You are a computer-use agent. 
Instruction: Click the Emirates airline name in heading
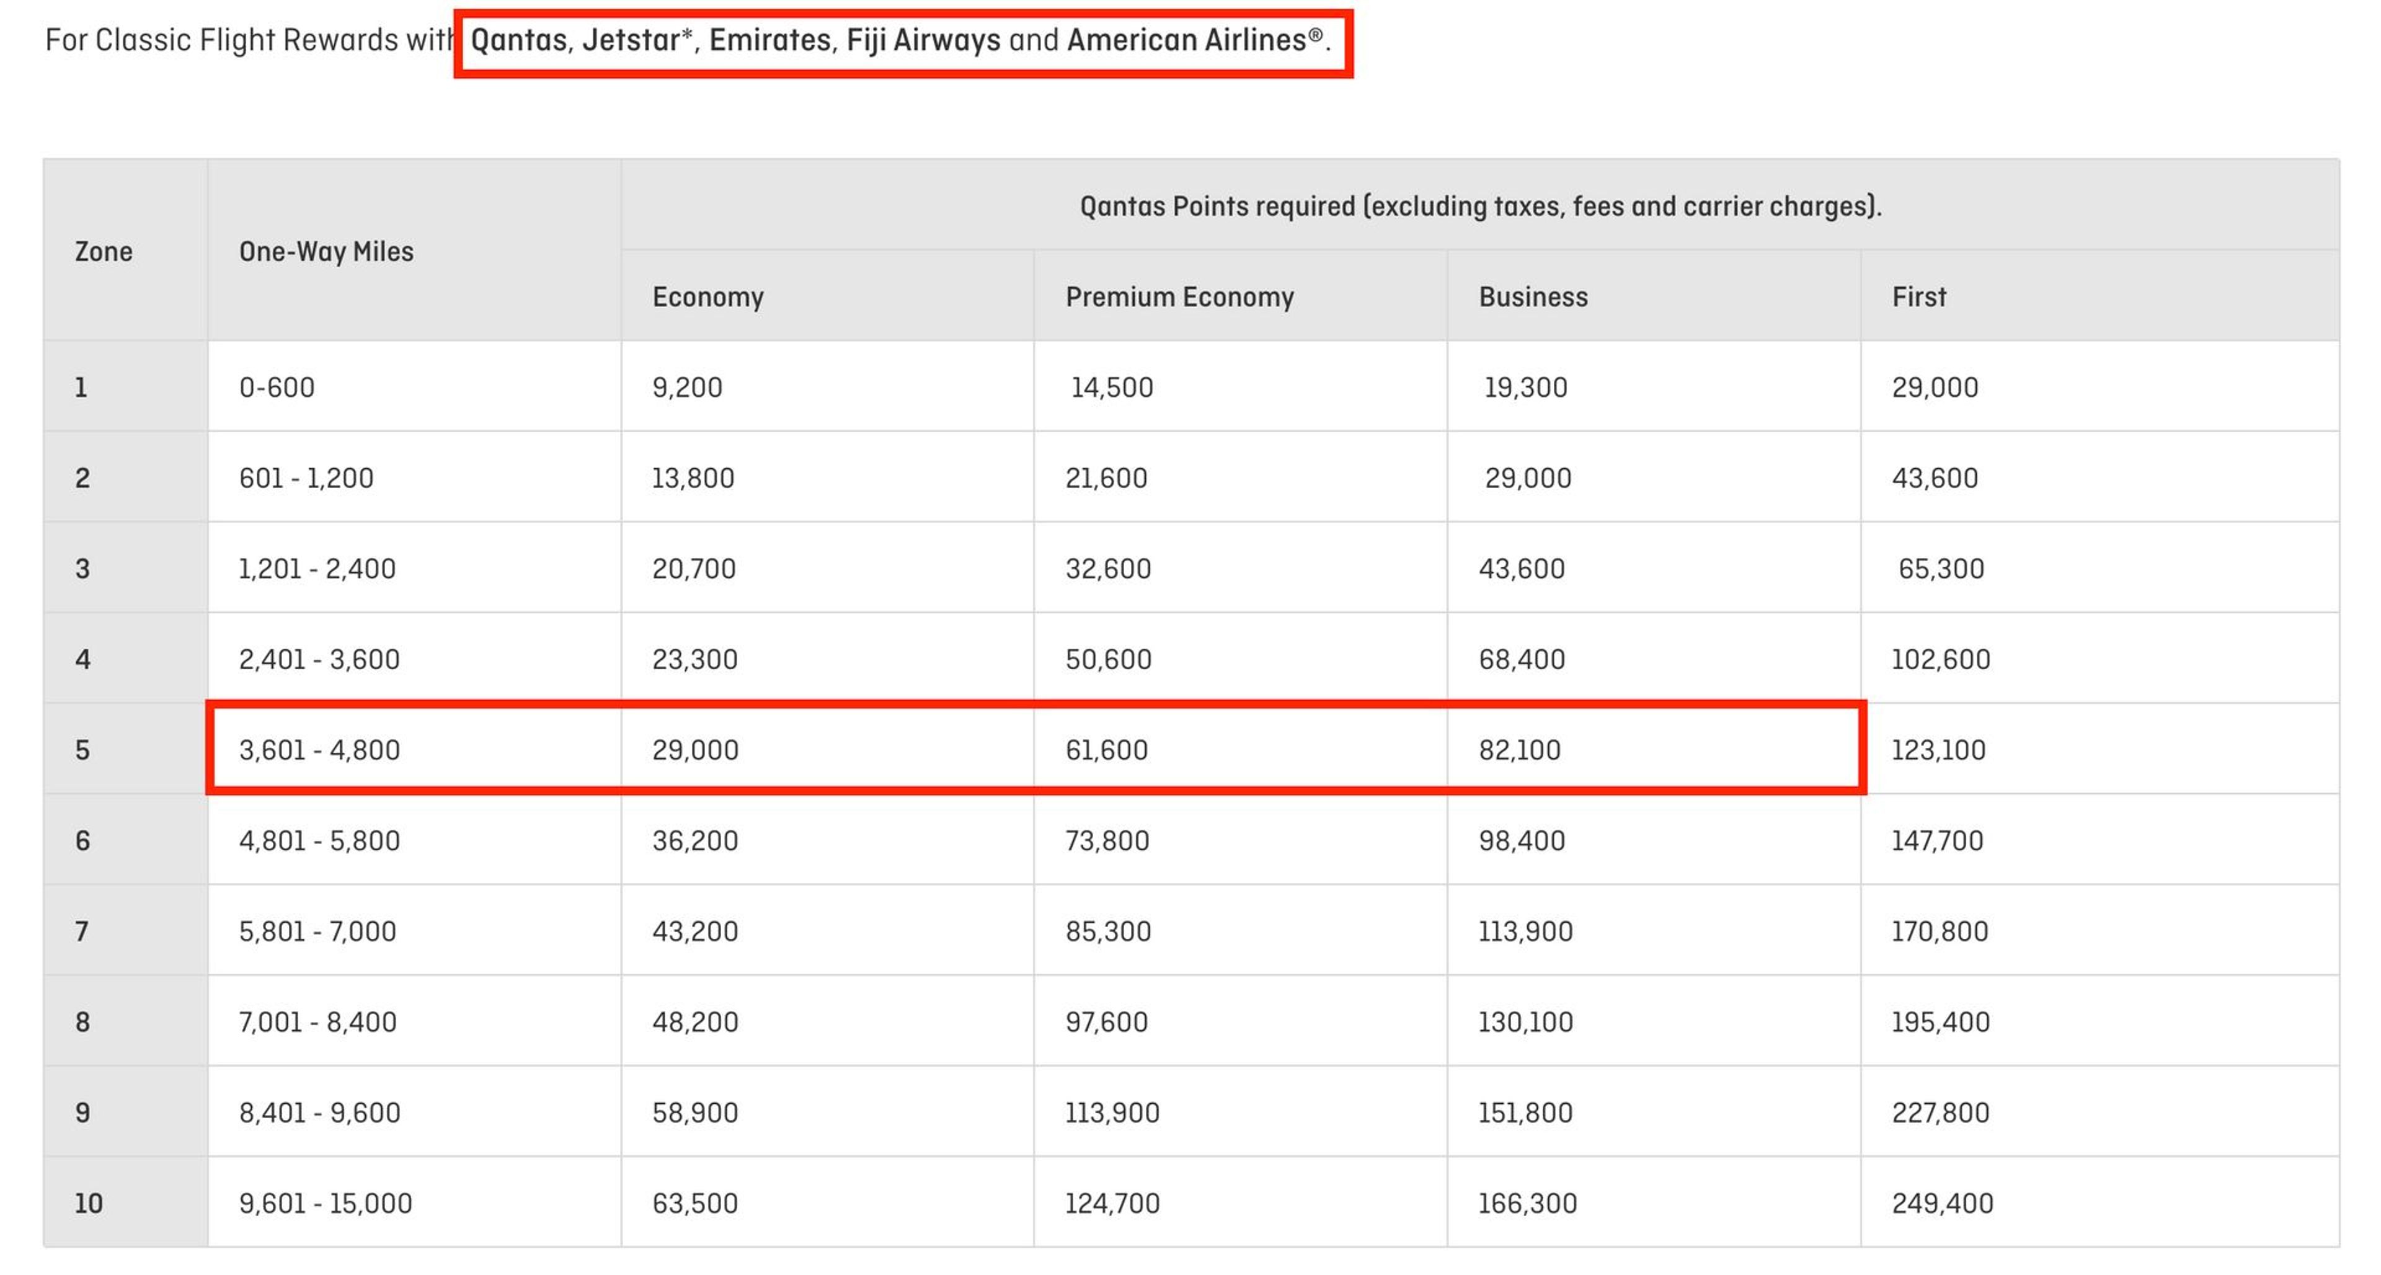tap(770, 41)
